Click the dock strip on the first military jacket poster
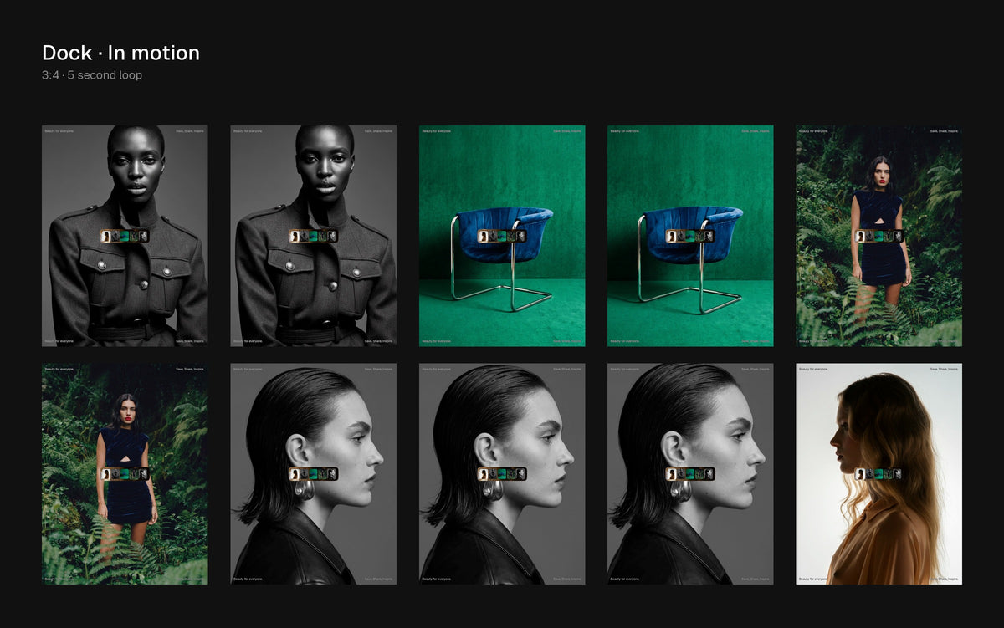 pyautogui.click(x=125, y=236)
